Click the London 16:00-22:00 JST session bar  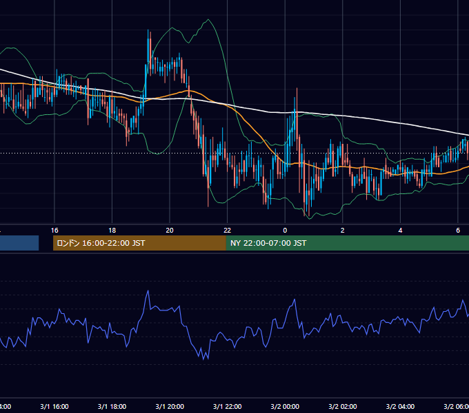pos(139,243)
